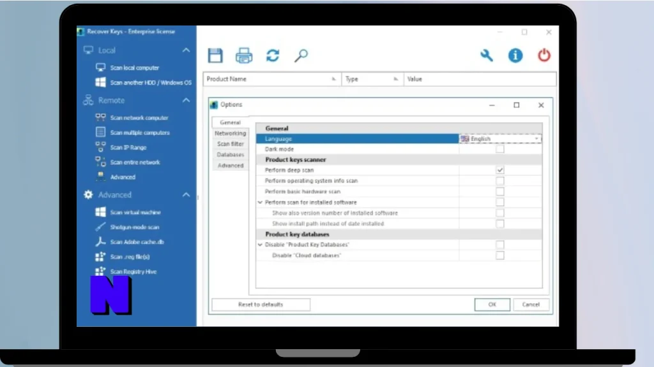Click the Shotgun mode scan icon
Screen dimensions: 654x367
(x=100, y=227)
